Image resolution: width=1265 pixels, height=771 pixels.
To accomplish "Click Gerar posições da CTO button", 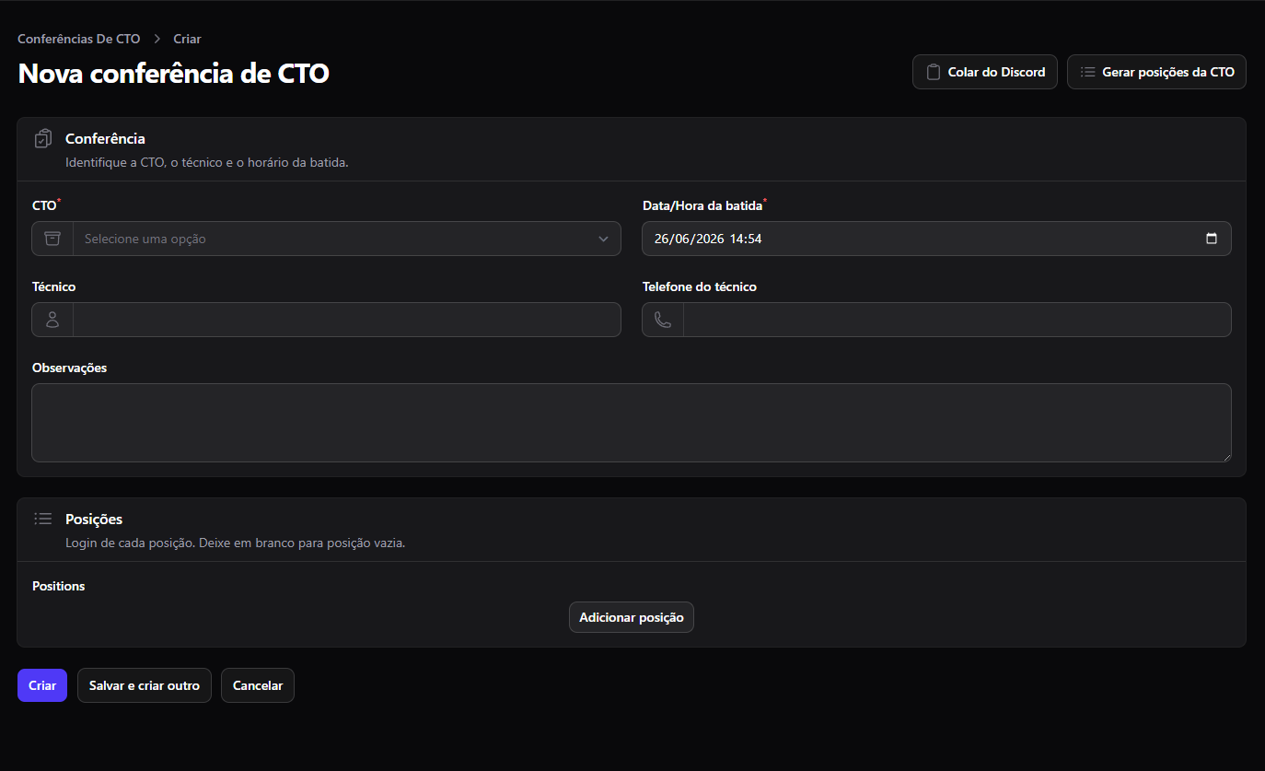I will click(x=1156, y=72).
